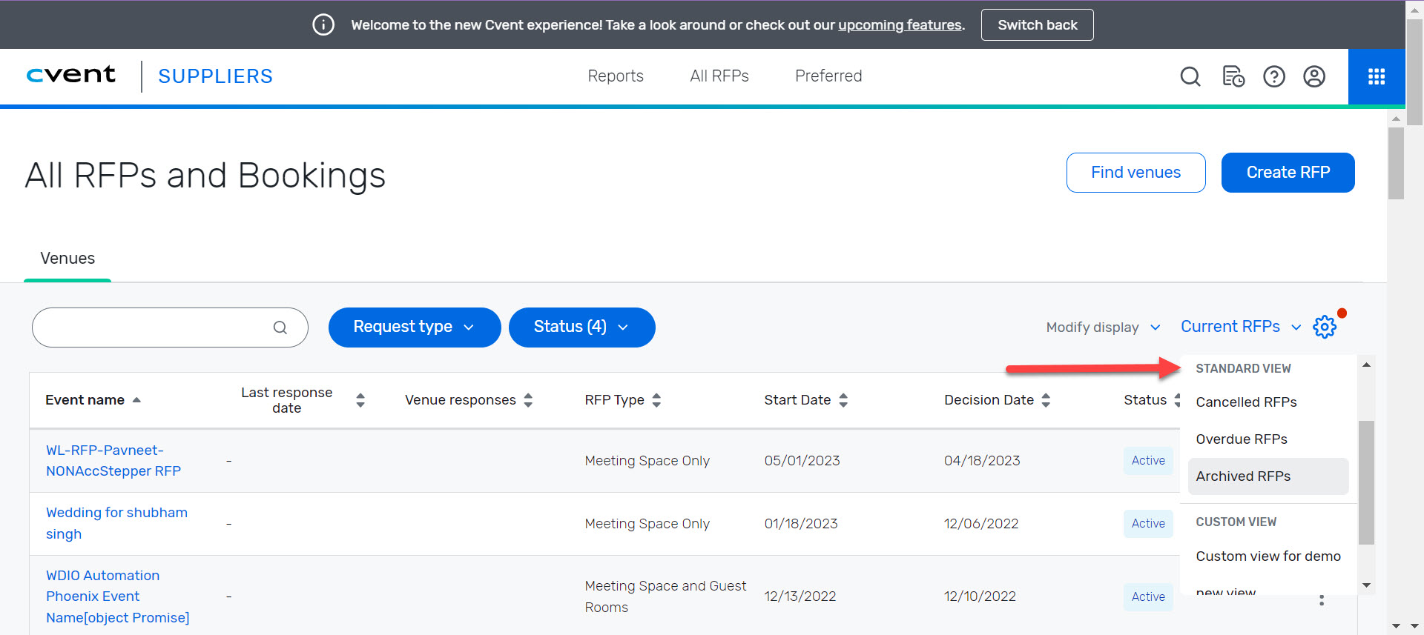Click decision date 12/06/2022
The width and height of the screenshot is (1424, 635).
pos(981,524)
